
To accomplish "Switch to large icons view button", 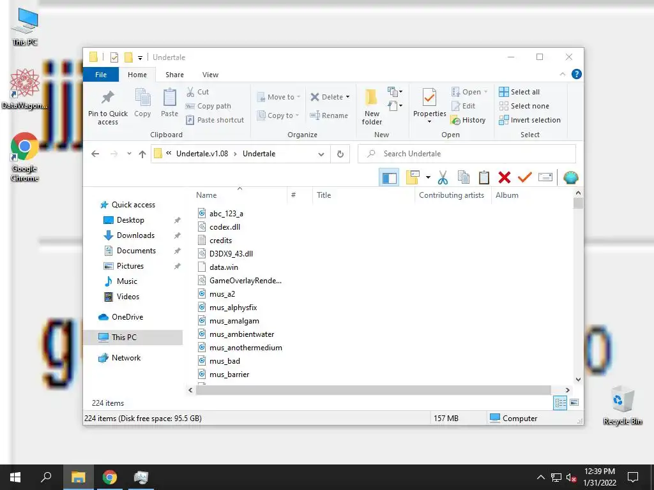I will [574, 403].
